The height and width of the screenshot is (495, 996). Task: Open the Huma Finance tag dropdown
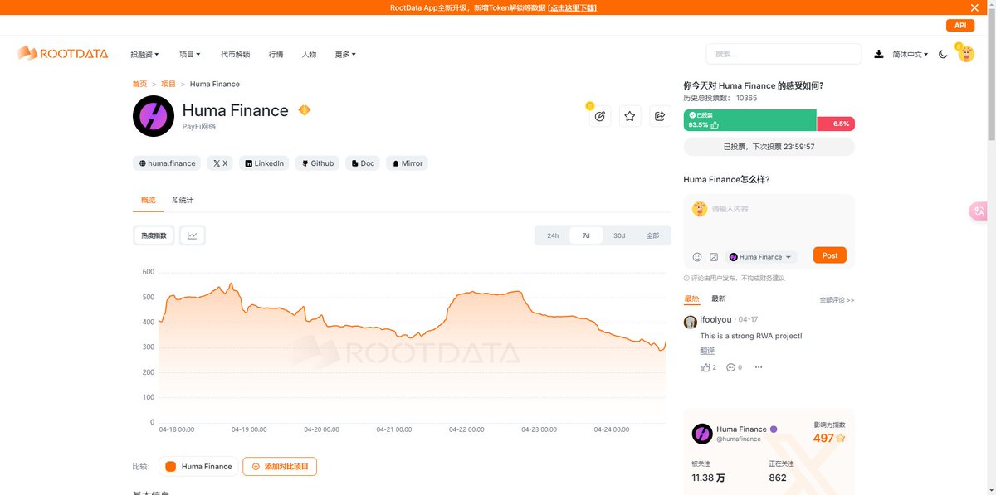(761, 257)
